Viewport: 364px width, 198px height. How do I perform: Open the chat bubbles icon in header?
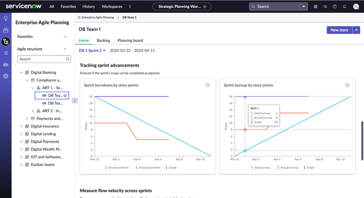pyautogui.click(x=325, y=6)
